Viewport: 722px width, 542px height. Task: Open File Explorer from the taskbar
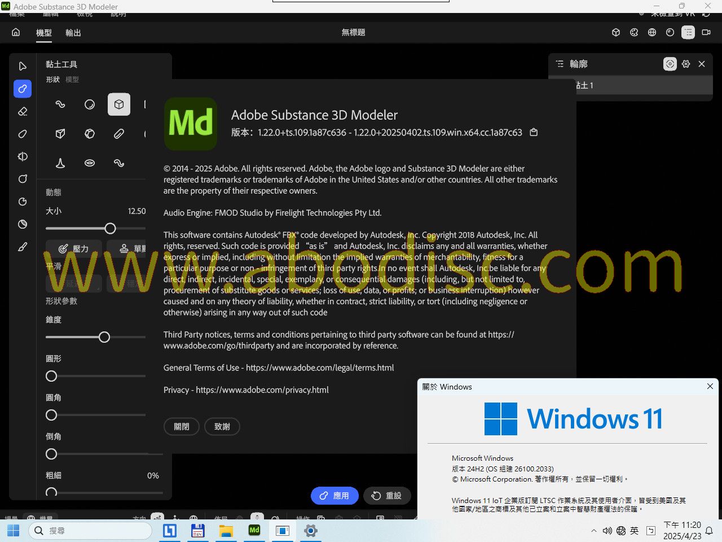pos(226,531)
